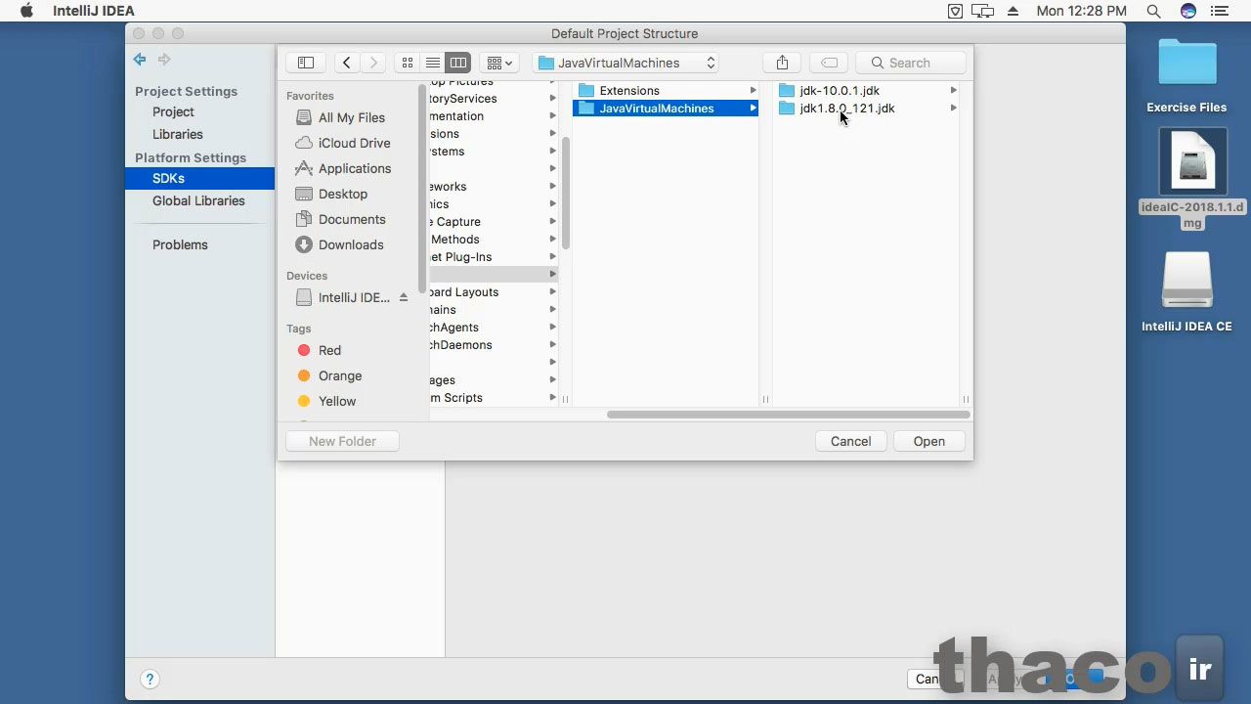This screenshot has width=1251, height=704.
Task: Select the Exercise Files desktop folder
Action: 1187,75
